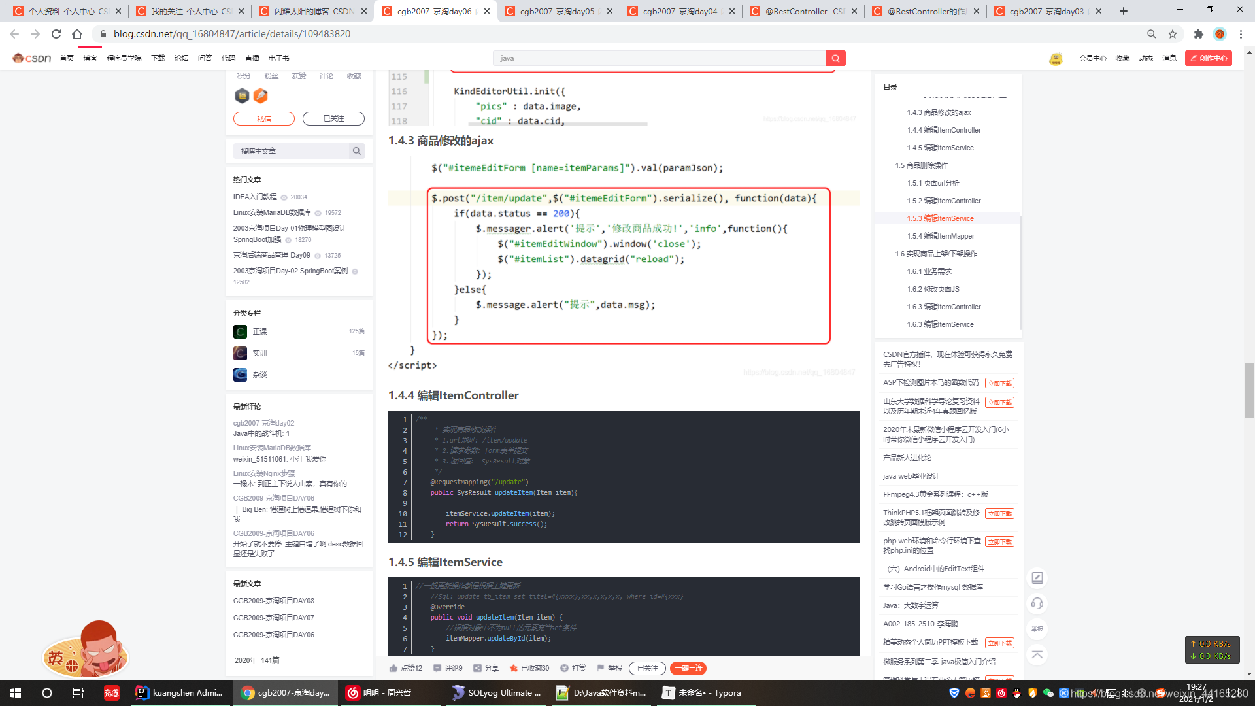Image resolution: width=1255 pixels, height=706 pixels.
Task: Open the 程序员学院 menu item
Action: (x=124, y=58)
